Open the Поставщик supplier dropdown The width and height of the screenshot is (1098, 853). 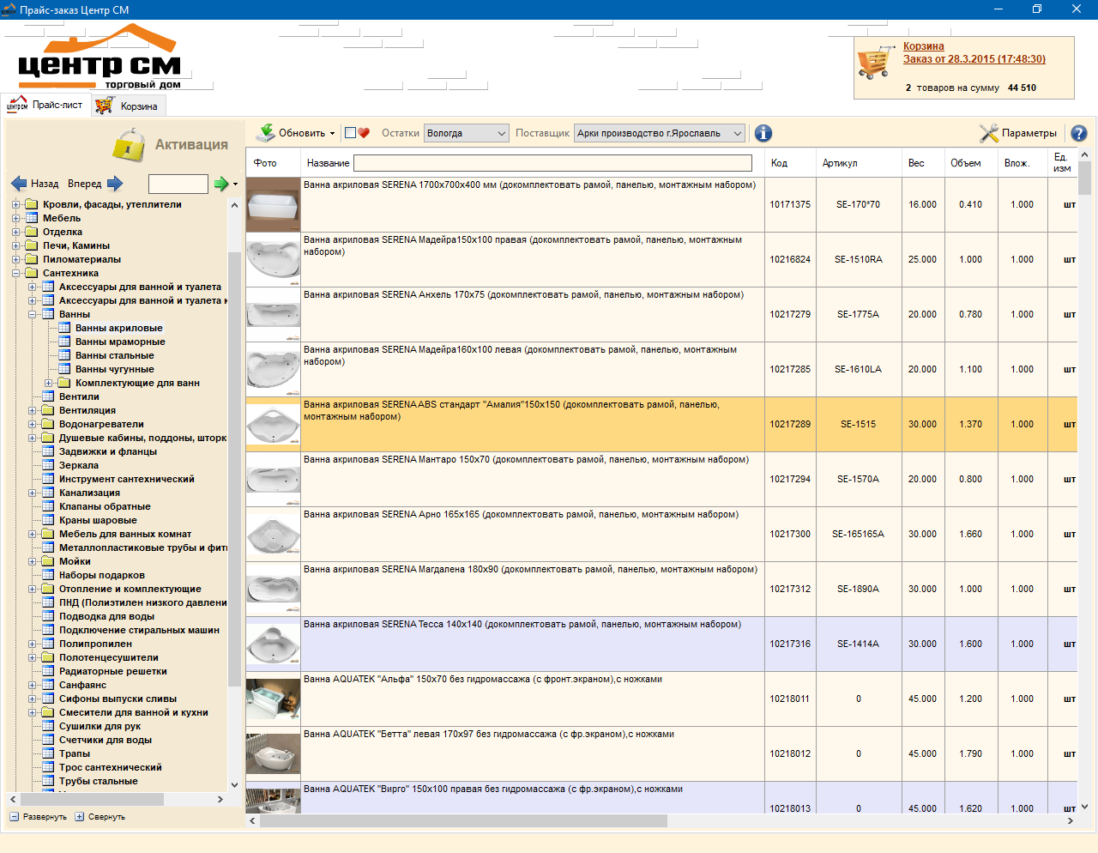(659, 133)
